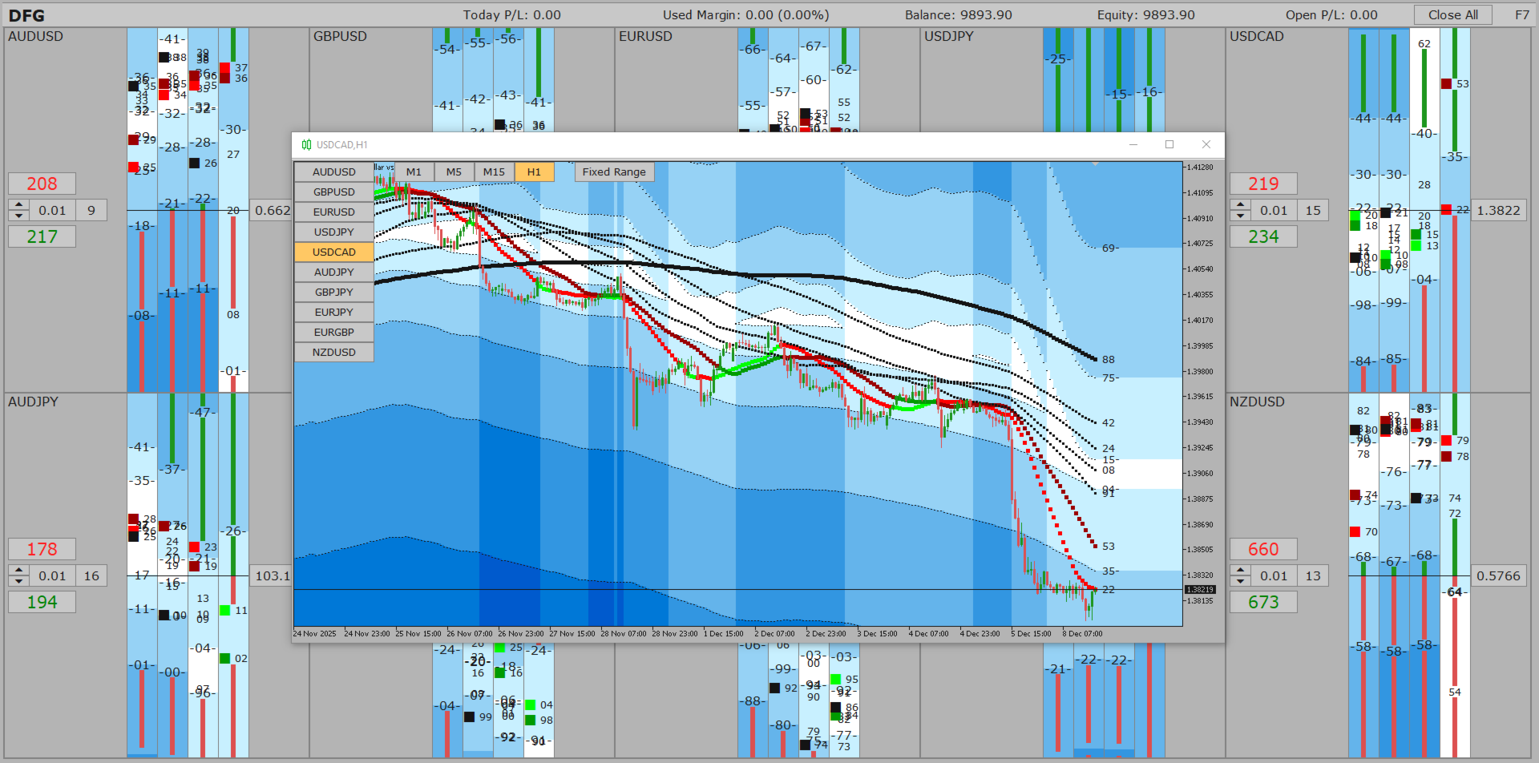1539x763 pixels.
Task: Click the AUDUSD panel's red 208 sell price
Action: (42, 184)
